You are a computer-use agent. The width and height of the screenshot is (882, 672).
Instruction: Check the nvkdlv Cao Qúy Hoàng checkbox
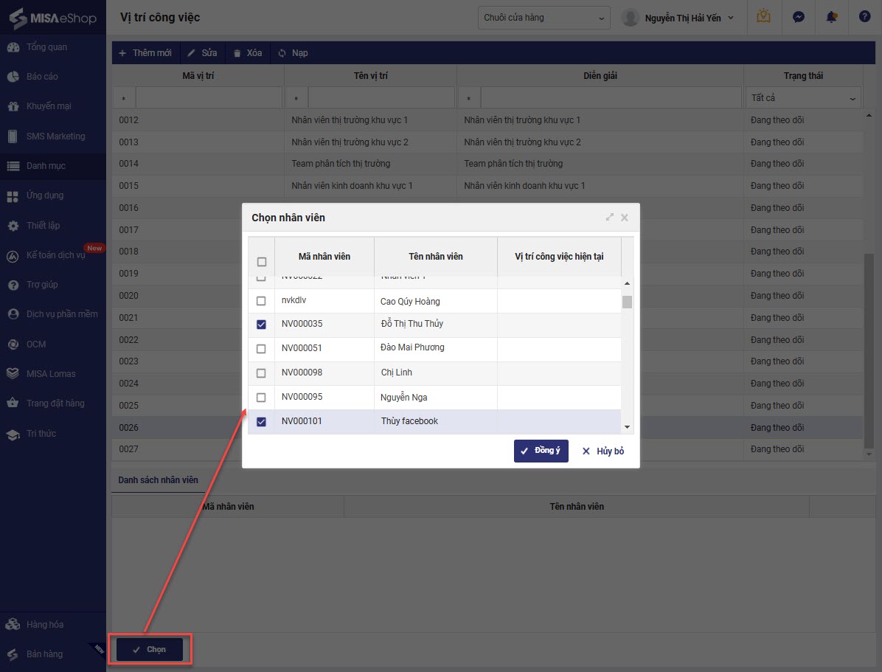(261, 301)
